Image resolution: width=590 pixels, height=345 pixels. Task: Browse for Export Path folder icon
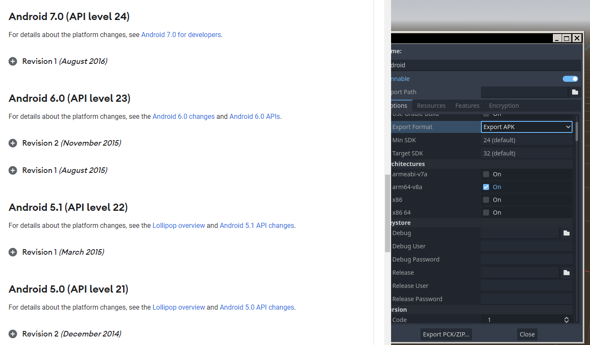coord(575,92)
